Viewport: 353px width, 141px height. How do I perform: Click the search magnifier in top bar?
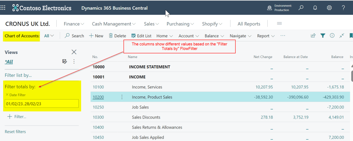pyautogui.click(x=301, y=8)
